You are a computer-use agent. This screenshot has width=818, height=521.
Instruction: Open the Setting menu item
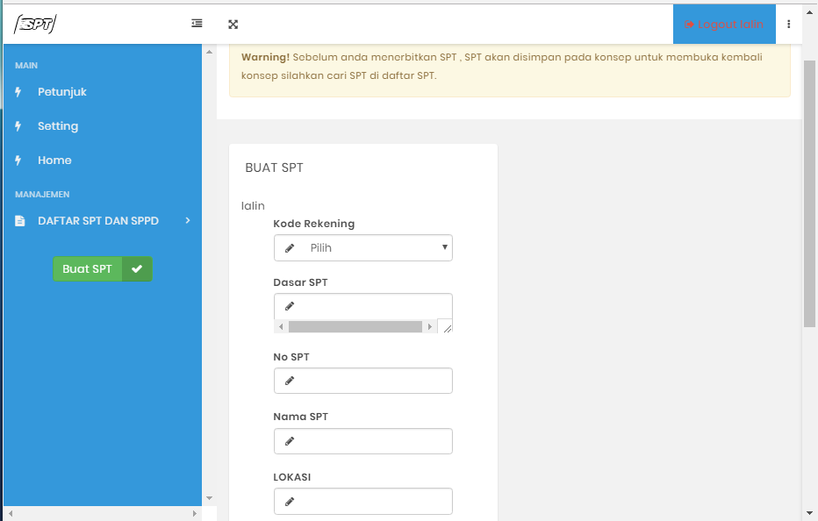coord(58,126)
